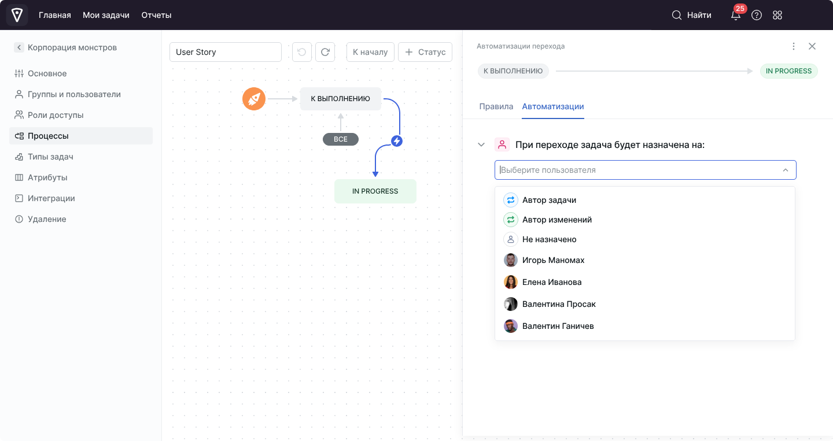Choose user Елена Иванова
Viewport: 833px width, 441px height.
(x=551, y=282)
